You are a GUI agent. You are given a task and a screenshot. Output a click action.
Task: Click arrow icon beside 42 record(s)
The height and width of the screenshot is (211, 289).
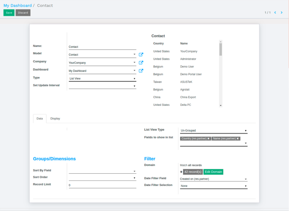coord(181,172)
